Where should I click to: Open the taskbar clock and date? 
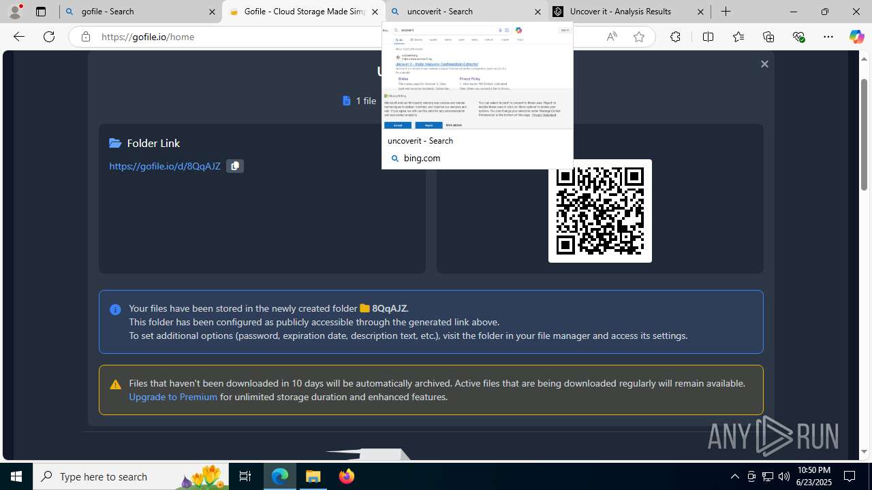[x=814, y=476]
